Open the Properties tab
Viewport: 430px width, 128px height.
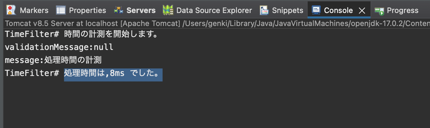click(88, 10)
